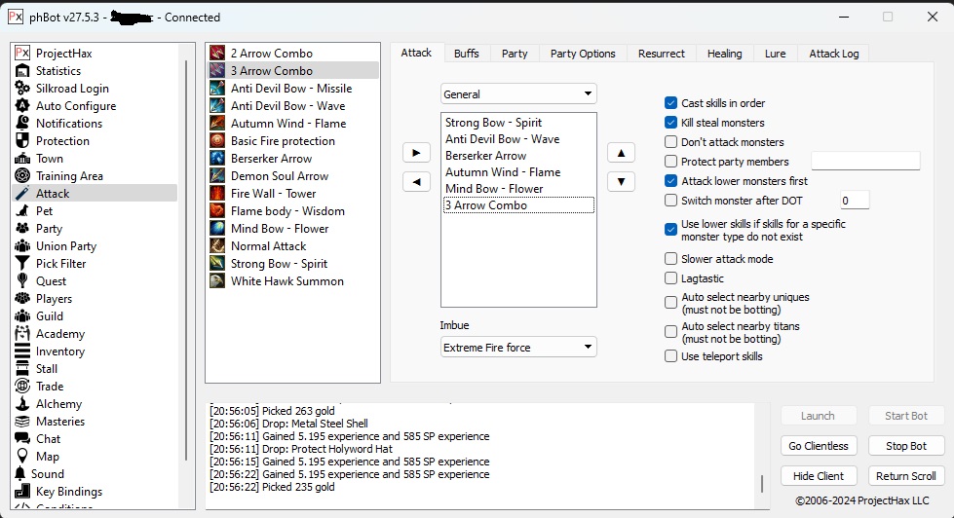The height and width of the screenshot is (518, 954).
Task: Select the Berserker Arrow skill icon
Action: [217, 159]
